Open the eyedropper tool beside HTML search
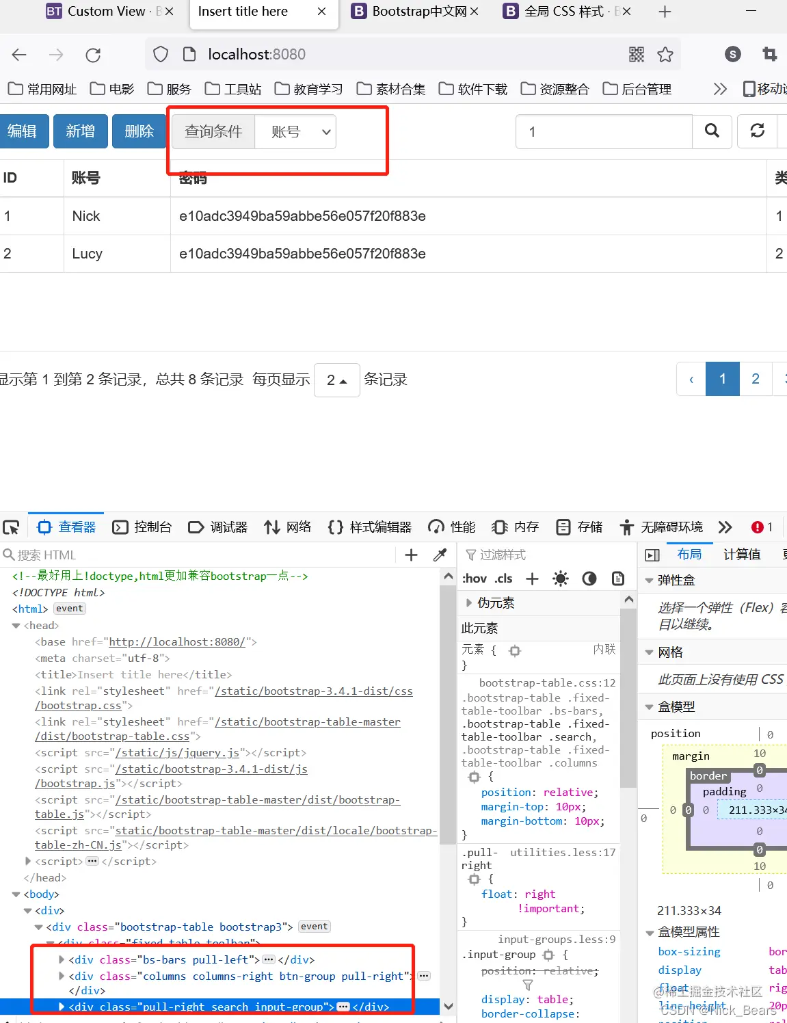This screenshot has height=1023, width=787. 440,555
